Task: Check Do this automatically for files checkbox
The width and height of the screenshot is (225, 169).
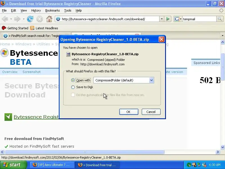Action: click(73, 95)
